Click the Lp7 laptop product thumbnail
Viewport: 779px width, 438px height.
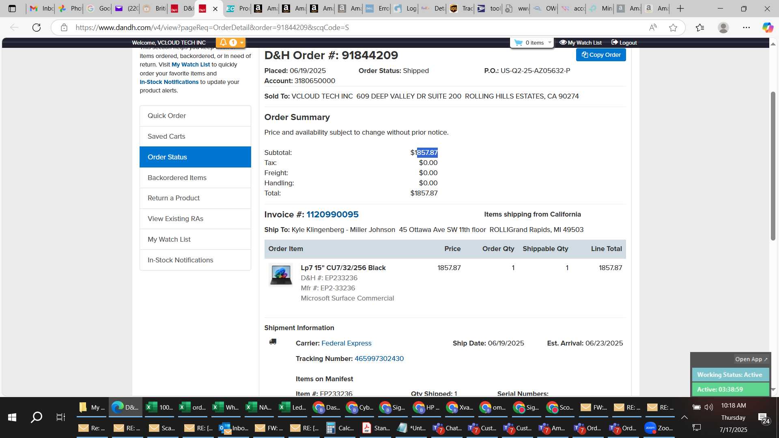coord(280,275)
